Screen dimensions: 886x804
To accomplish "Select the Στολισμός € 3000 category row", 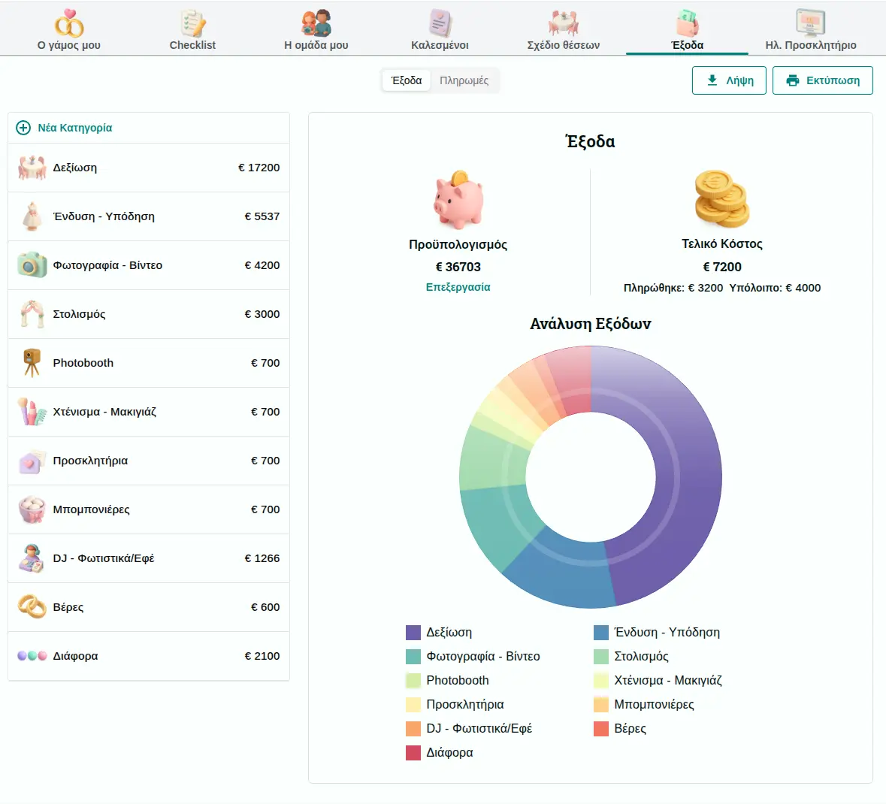I will [149, 314].
